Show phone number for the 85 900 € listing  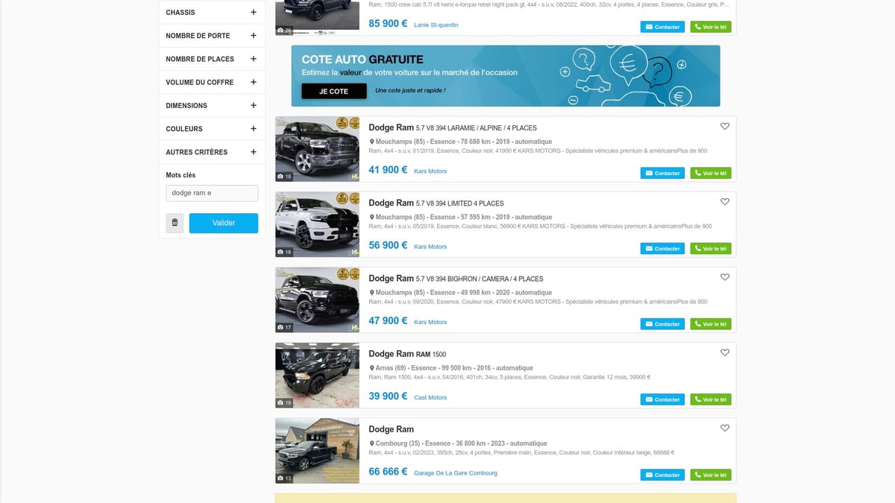(711, 27)
